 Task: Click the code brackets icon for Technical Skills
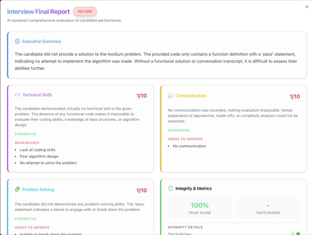(17, 95)
